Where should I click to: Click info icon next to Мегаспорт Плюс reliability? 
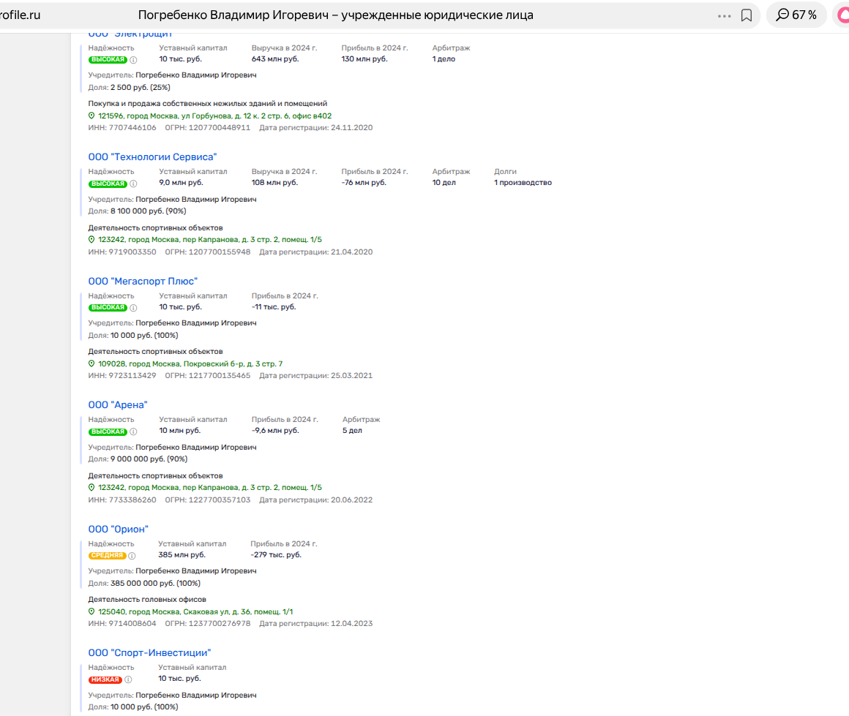coord(133,308)
